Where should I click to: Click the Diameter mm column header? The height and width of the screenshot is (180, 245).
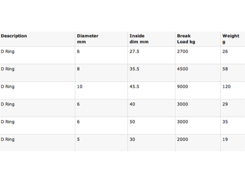pyautogui.click(x=88, y=39)
